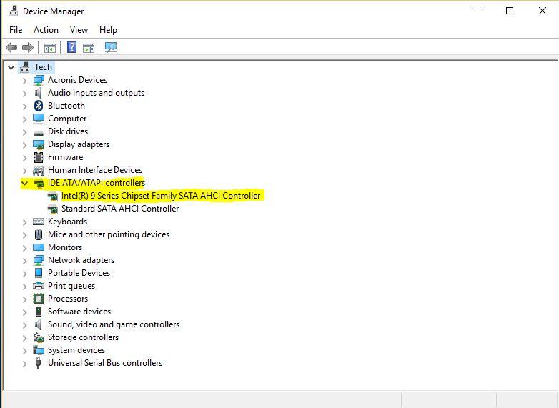Collapse the IDE ATA/ATAPI controllers node
Image resolution: width=559 pixels, height=408 pixels.
coord(25,183)
